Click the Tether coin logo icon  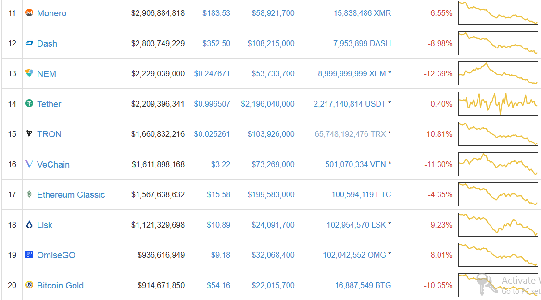tap(29, 104)
